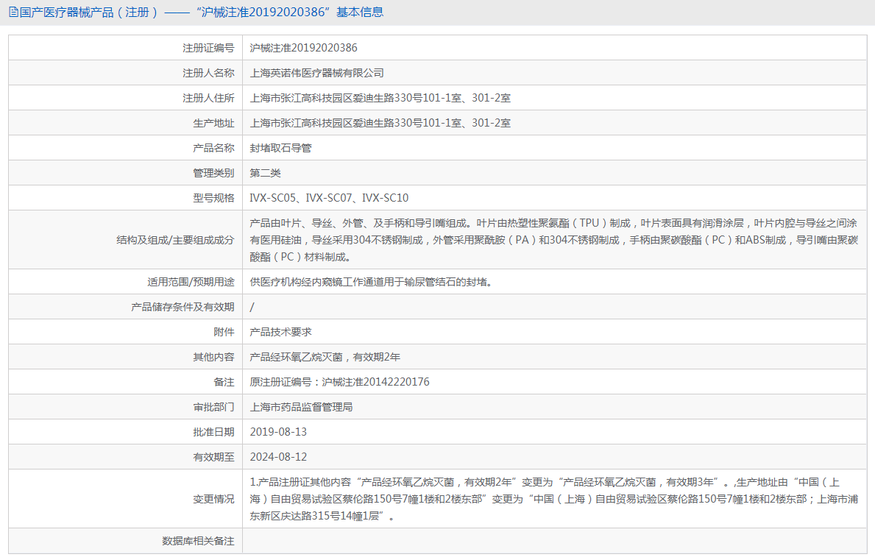This screenshot has width=875, height=560.
Task: Click the 其他内容 label
Action: click(x=213, y=357)
